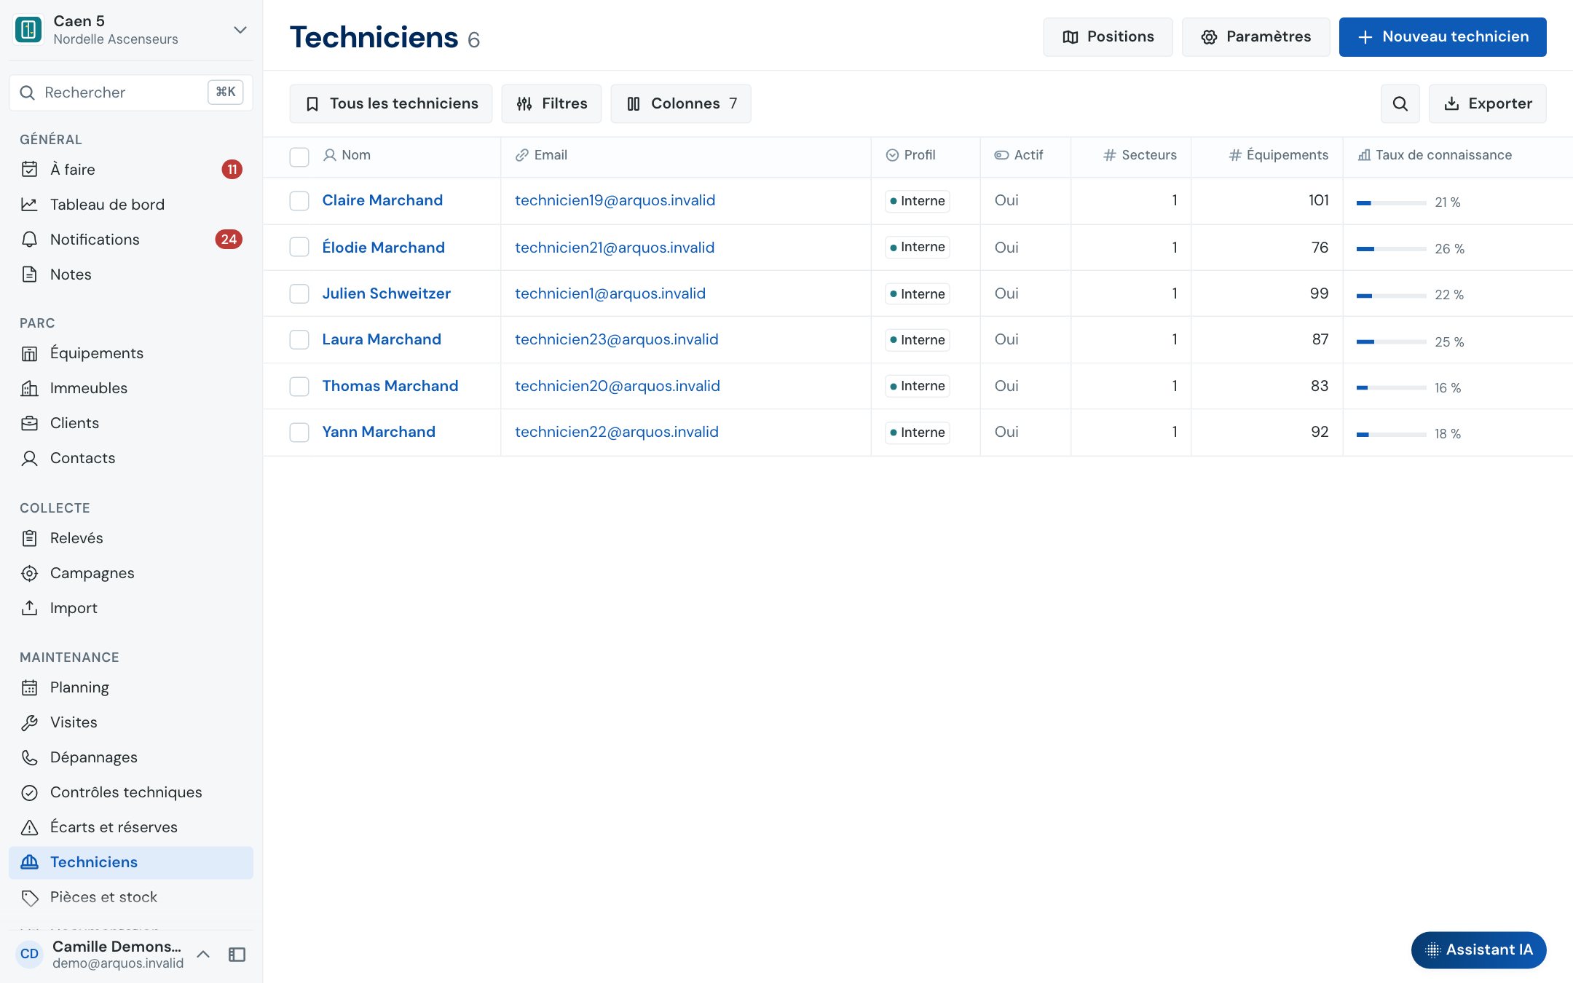
Task: Select Julien Schweitzer row checkbox
Action: [299, 293]
